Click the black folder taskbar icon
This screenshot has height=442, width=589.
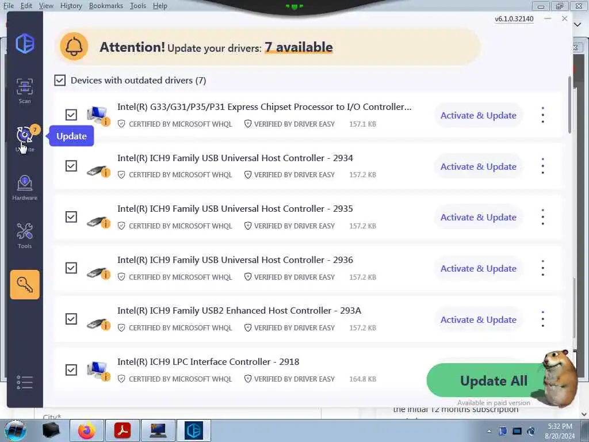(51, 430)
